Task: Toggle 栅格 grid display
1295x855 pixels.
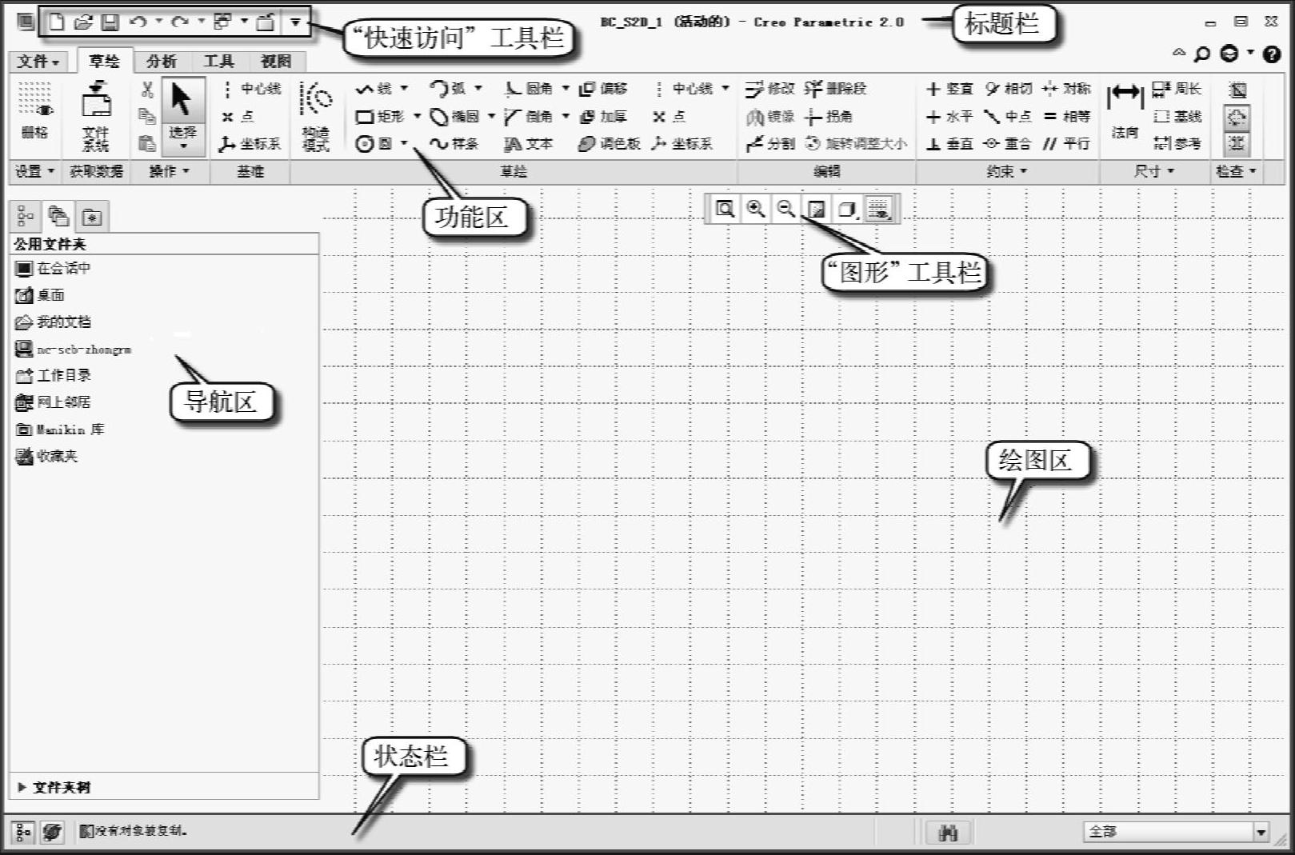Action: coord(34,110)
